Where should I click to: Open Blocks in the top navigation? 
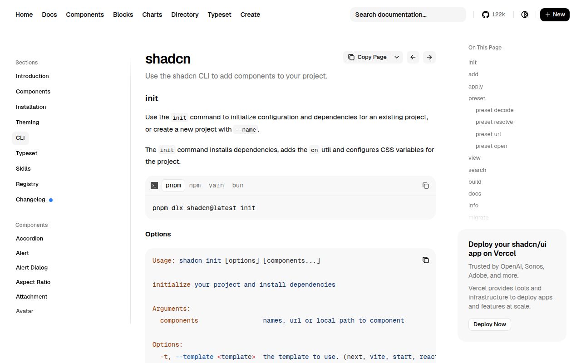(x=123, y=15)
